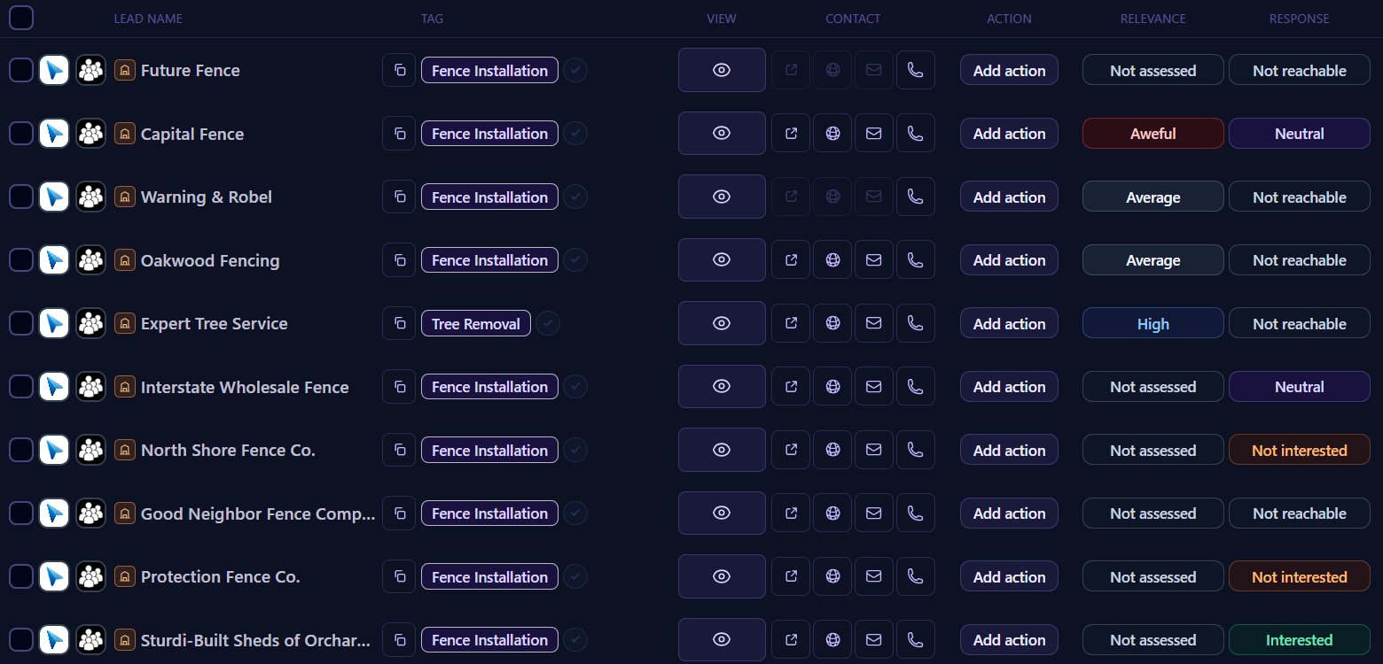1383x664 pixels.
Task: Click the RELEVANCE column header
Action: [x=1152, y=19]
